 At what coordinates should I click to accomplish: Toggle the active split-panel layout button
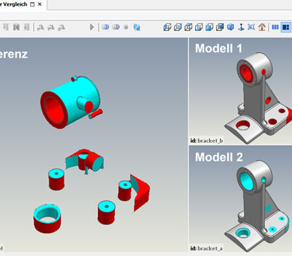[x=286, y=27]
